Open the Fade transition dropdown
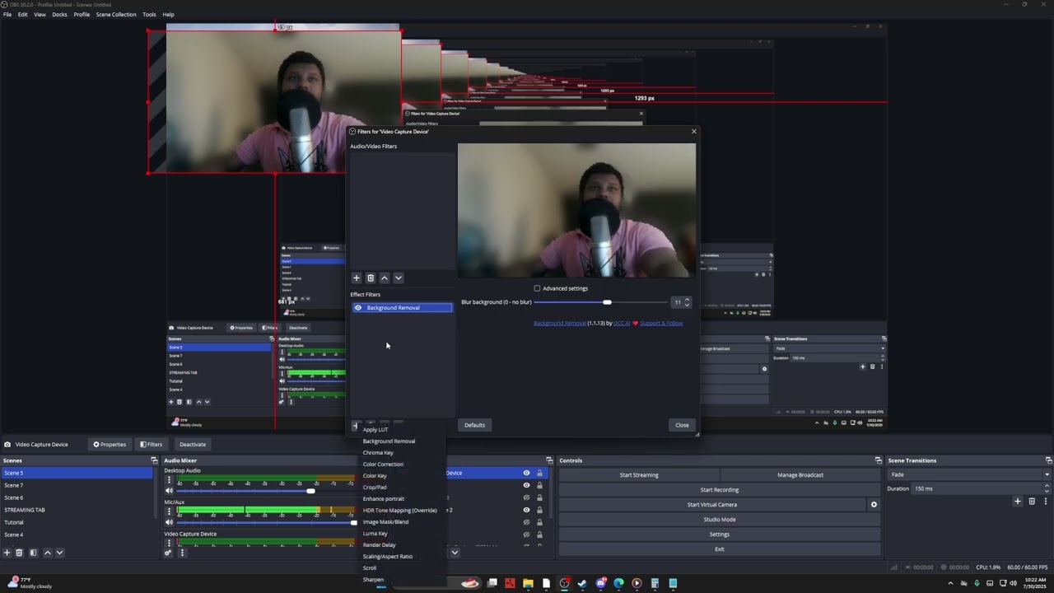This screenshot has height=593, width=1054. point(970,474)
